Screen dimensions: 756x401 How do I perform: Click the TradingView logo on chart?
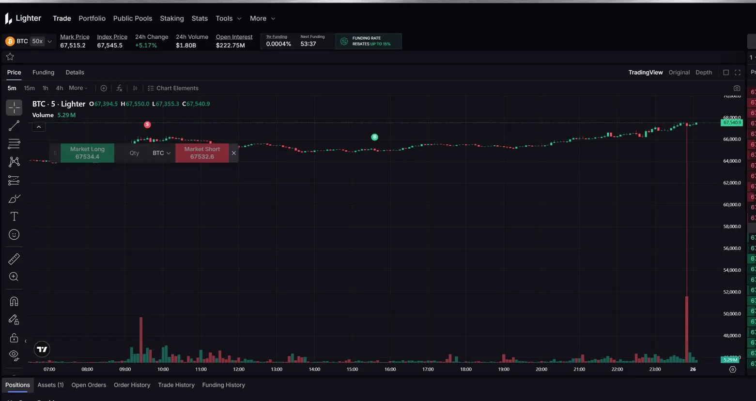point(42,349)
